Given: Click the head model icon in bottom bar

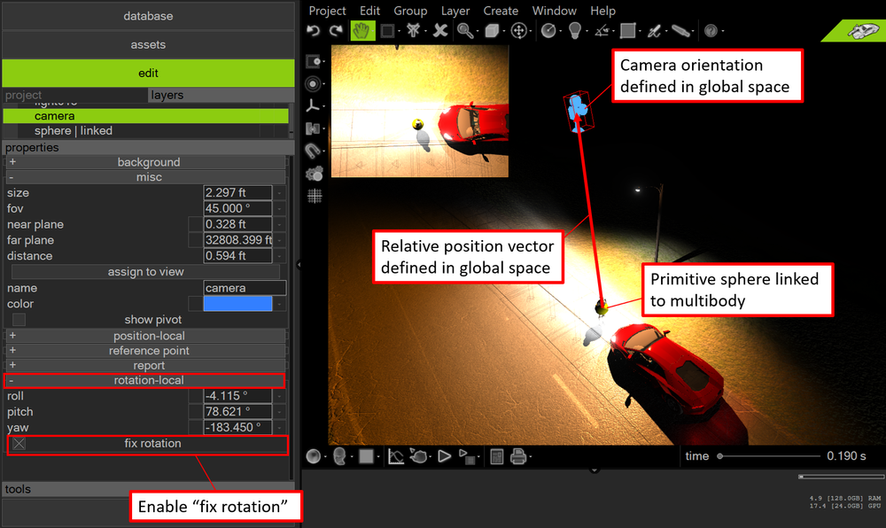Looking at the screenshot, I should click(339, 455).
